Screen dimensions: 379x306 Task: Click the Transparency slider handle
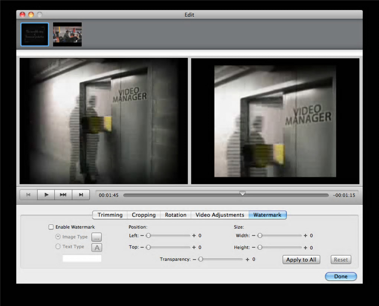201,259
